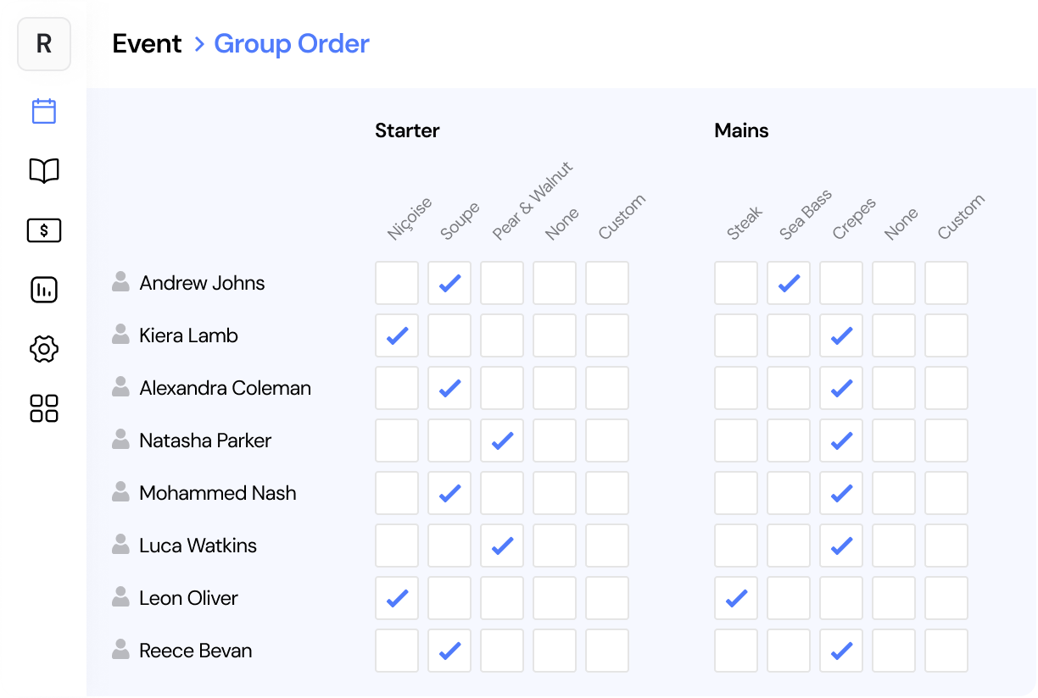The image size is (1038, 698).
Task: Open the Event breadcrumb link
Action: click(147, 43)
